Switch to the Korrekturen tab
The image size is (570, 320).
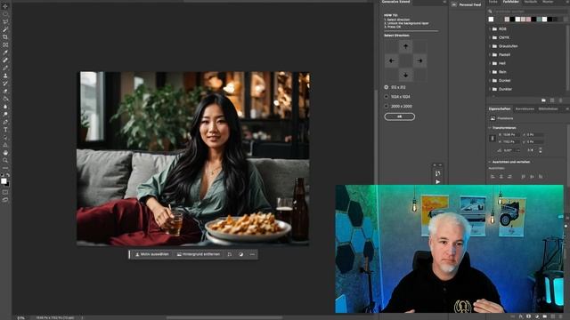[x=525, y=108]
